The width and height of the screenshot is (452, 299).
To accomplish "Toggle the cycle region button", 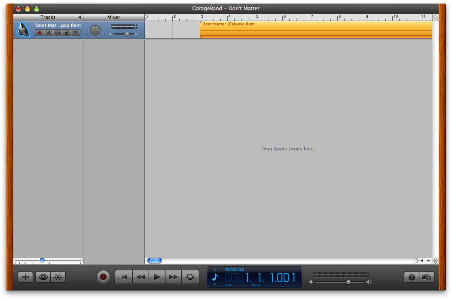I will pyautogui.click(x=190, y=277).
